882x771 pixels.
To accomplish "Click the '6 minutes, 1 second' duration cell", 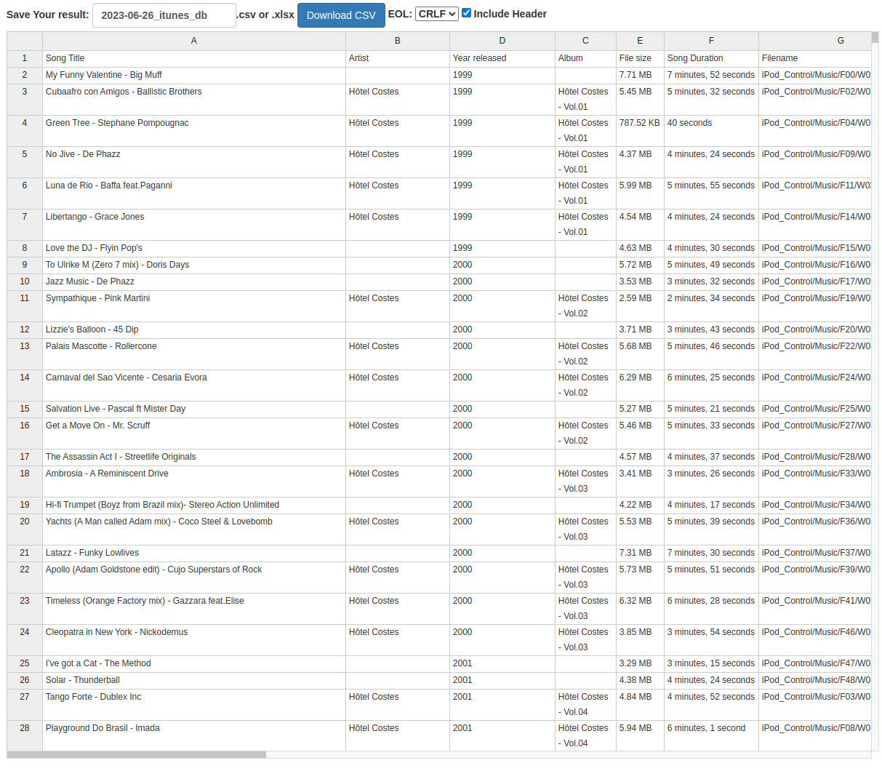I will [711, 736].
